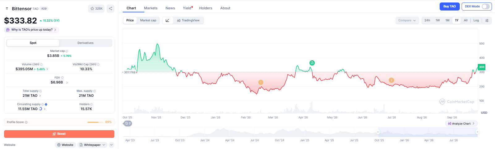Screen dimensions: 495x149
Task: Open the Compare dropdown
Action: (x=407, y=20)
